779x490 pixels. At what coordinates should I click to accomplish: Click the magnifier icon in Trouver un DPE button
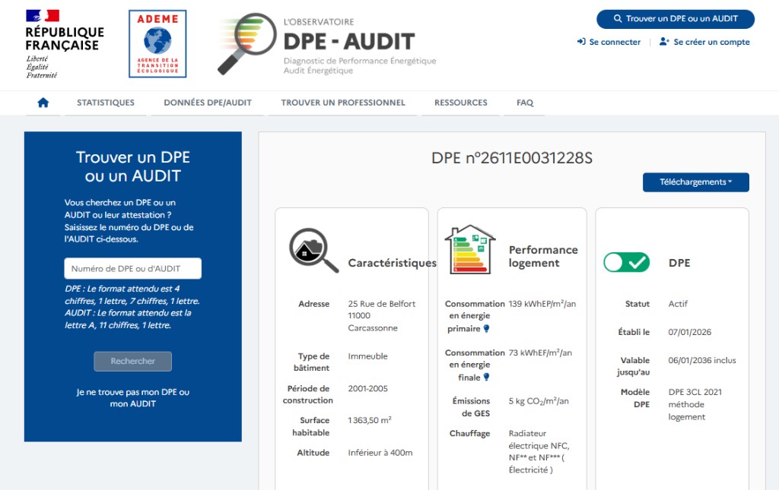tap(618, 19)
